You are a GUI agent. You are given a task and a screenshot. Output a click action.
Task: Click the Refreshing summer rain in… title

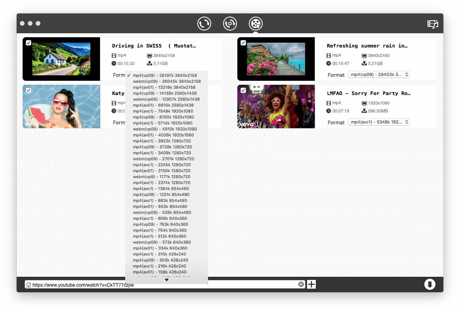coord(367,46)
